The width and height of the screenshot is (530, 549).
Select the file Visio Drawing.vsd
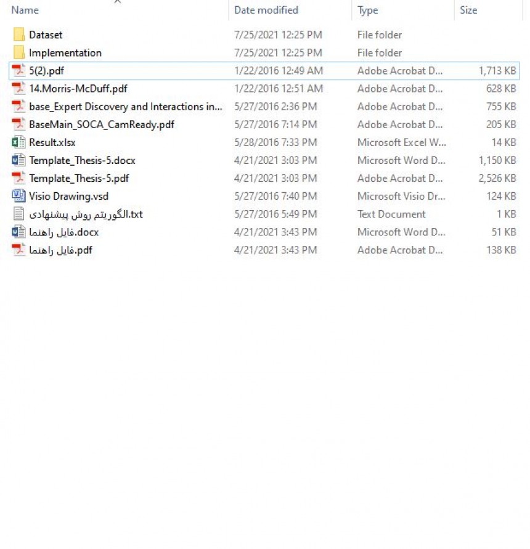pyautogui.click(x=68, y=196)
